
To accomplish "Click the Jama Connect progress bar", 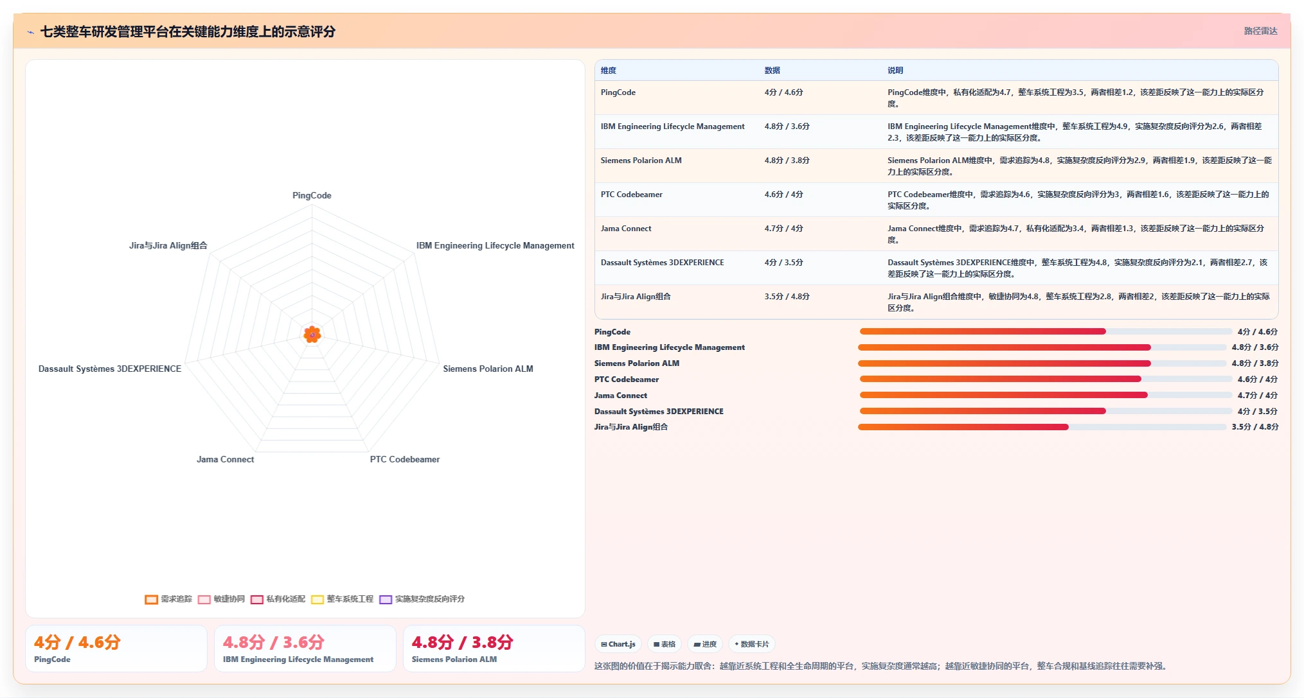I will coord(1046,396).
